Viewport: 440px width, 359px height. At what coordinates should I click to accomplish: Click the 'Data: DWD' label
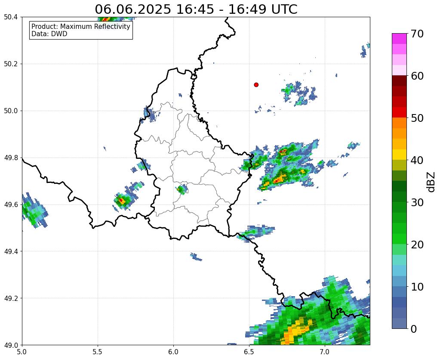point(49,34)
